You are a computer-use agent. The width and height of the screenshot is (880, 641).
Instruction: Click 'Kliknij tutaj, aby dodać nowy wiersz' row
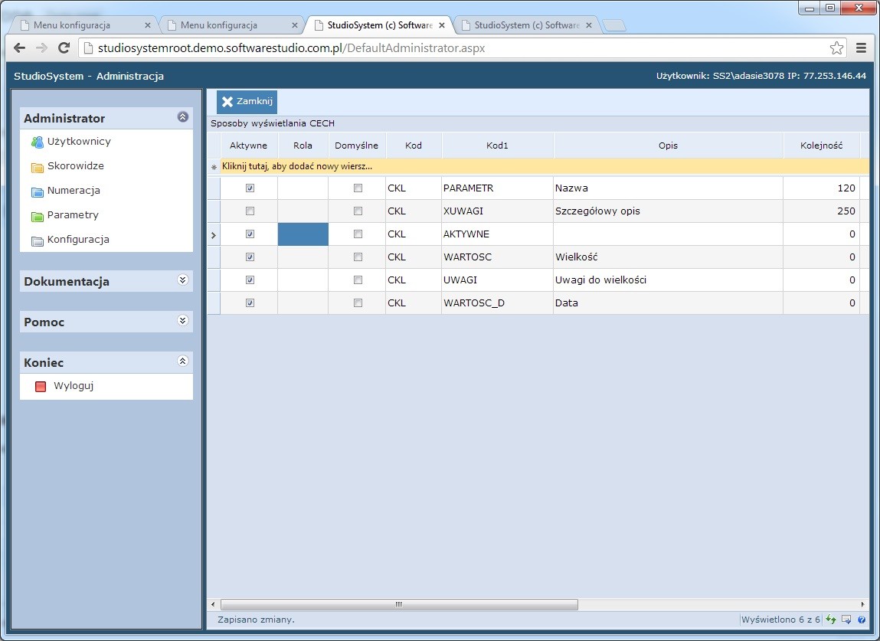click(538, 166)
